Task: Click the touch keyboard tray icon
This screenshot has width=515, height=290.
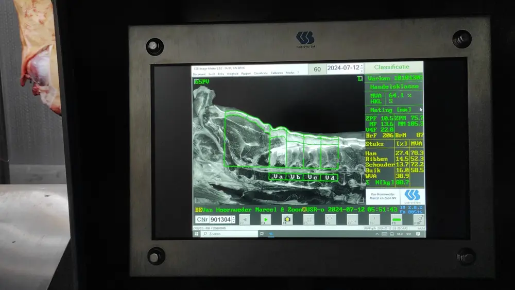Action: click(x=384, y=234)
